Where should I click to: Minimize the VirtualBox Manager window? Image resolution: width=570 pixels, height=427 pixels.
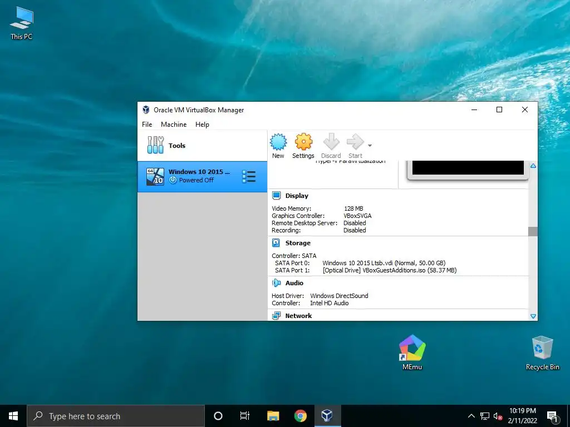click(474, 110)
